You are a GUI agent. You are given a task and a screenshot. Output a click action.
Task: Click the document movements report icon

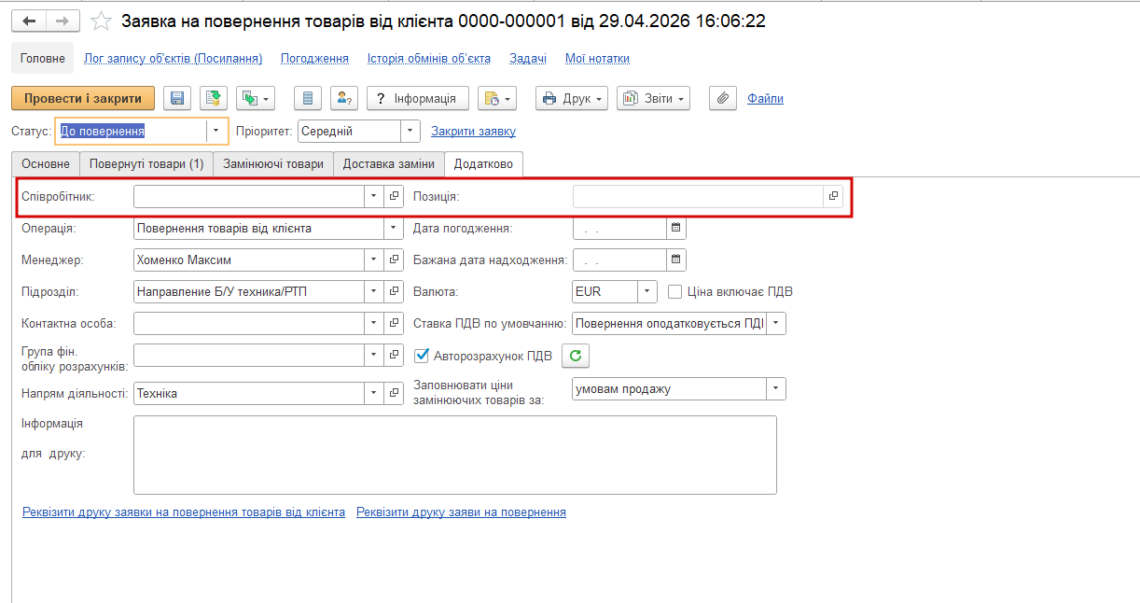click(x=308, y=98)
